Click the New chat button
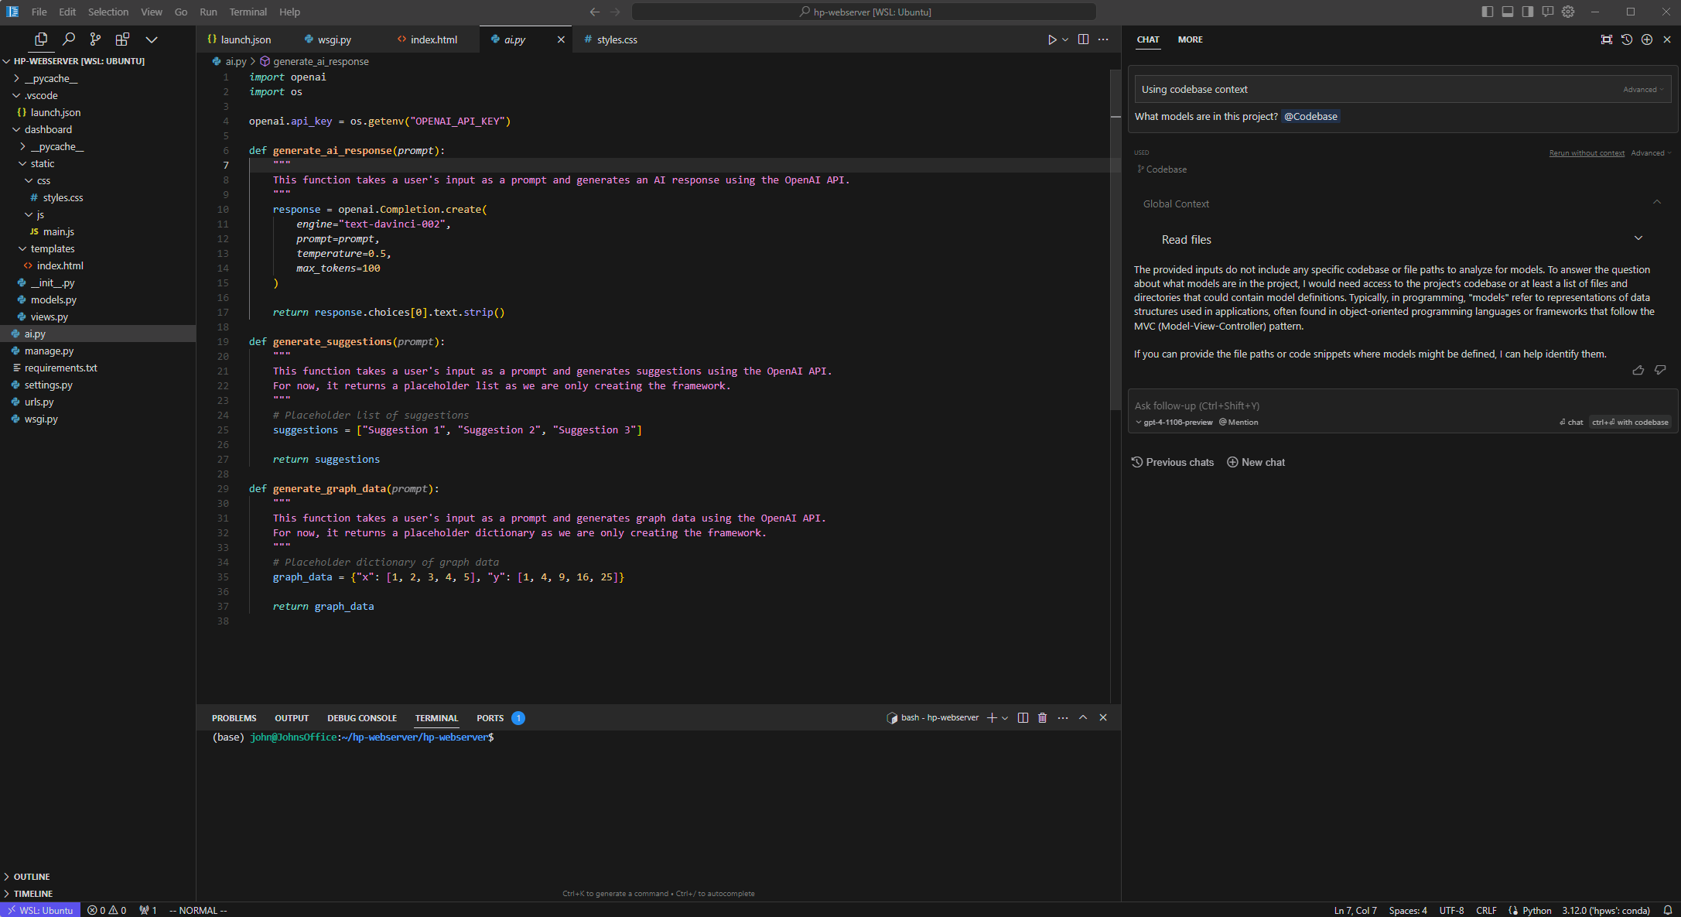 (1256, 462)
